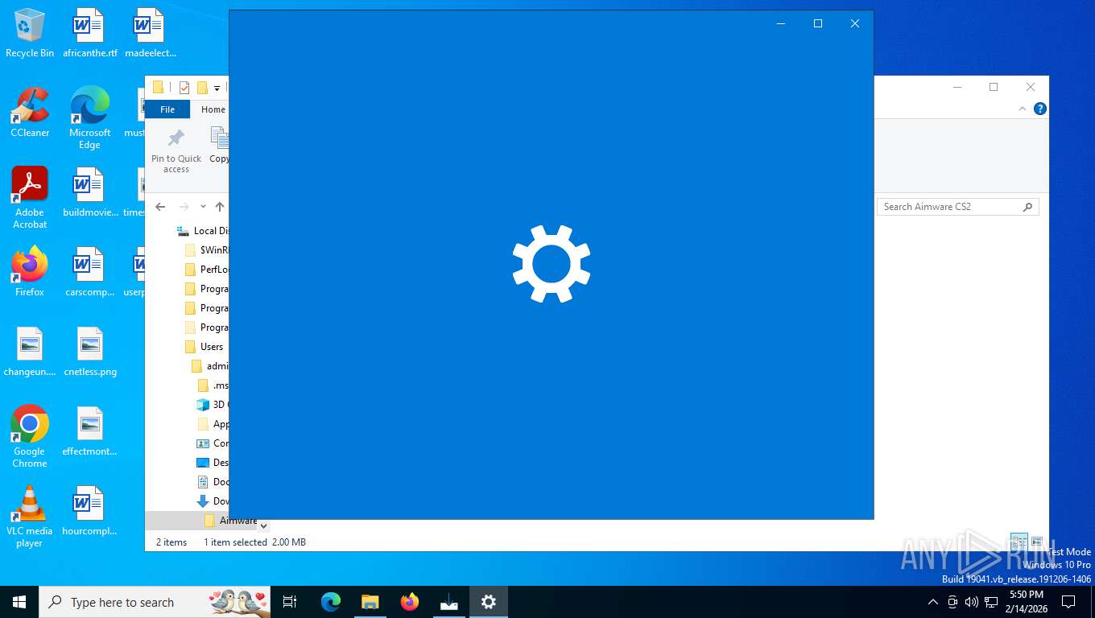The height and width of the screenshot is (618, 1095).
Task: Select the $WinRE folder in tree
Action: pos(206,250)
